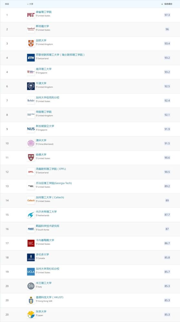Click the Harvard crest logo
This screenshot has height=322, width=180.
(31, 157)
